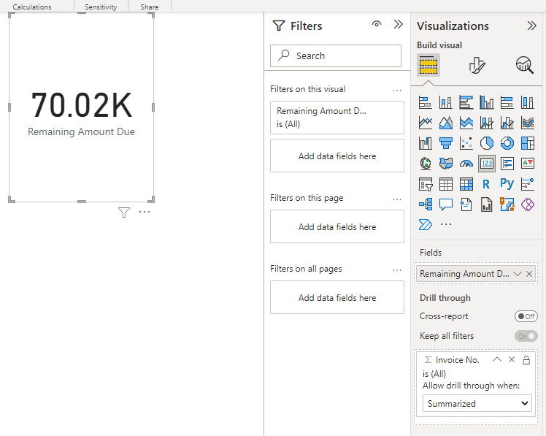The height and width of the screenshot is (436, 546).
Task: Add a Filled map visual
Action: 446,163
